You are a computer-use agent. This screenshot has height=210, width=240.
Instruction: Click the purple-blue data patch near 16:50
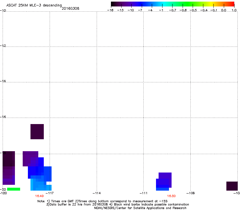(x=164, y=182)
